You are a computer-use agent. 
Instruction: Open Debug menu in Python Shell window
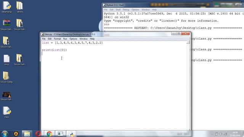pos(126,10)
